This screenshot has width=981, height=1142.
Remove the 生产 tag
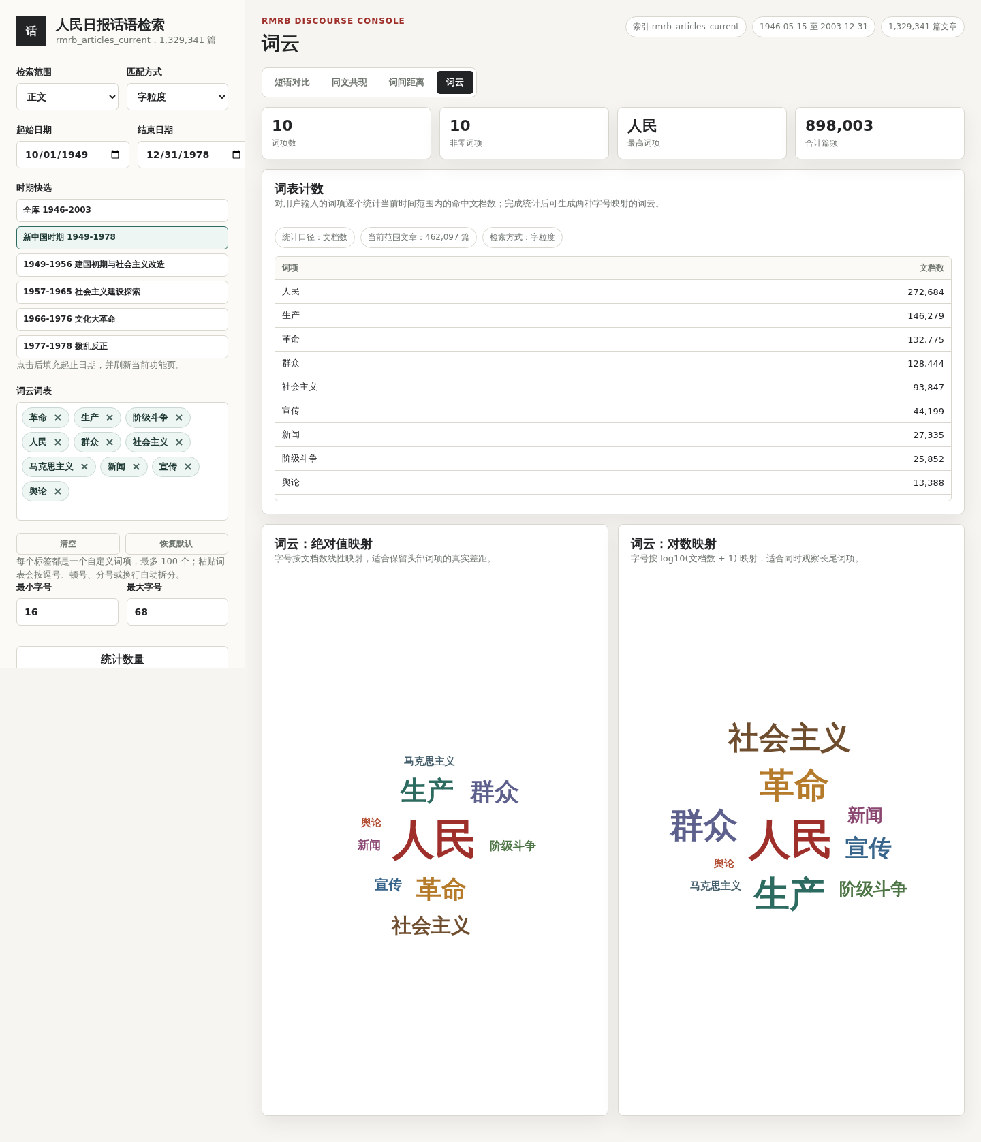tap(110, 418)
